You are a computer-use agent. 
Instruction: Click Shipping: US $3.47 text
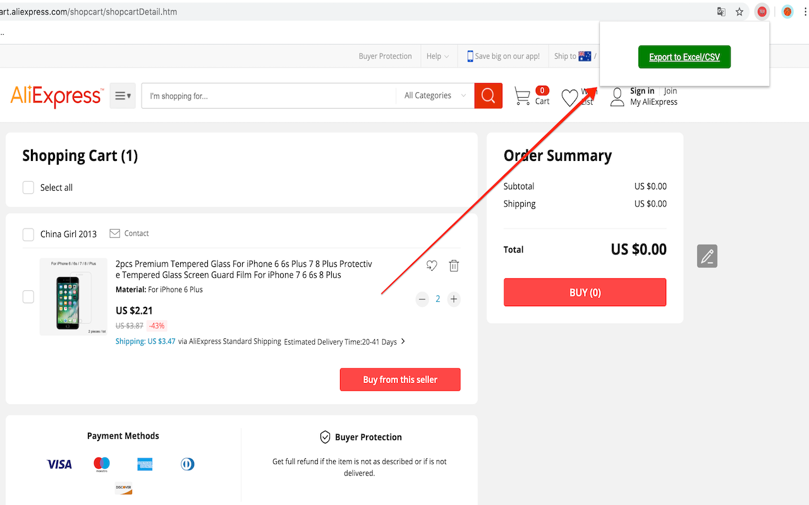tap(145, 342)
